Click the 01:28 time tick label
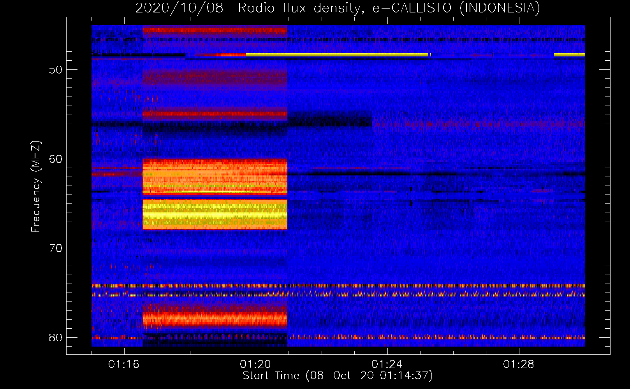 [519, 364]
